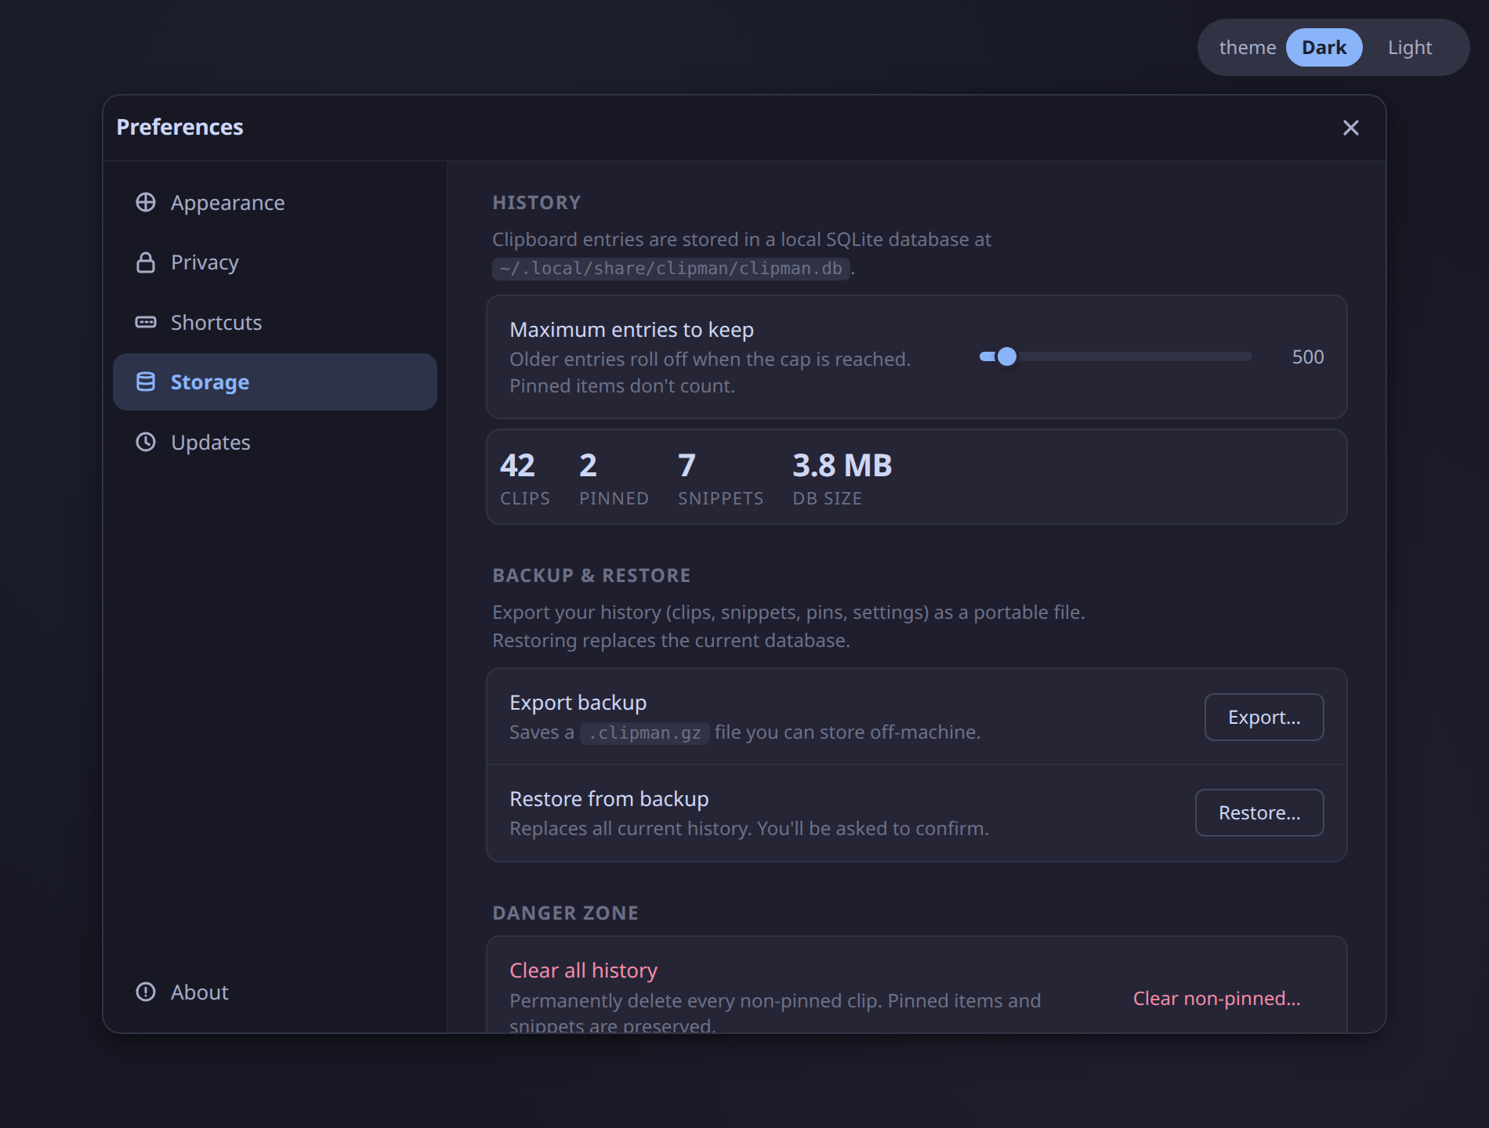The height and width of the screenshot is (1128, 1489).
Task: Click the Privacy lock icon
Action: (146, 262)
